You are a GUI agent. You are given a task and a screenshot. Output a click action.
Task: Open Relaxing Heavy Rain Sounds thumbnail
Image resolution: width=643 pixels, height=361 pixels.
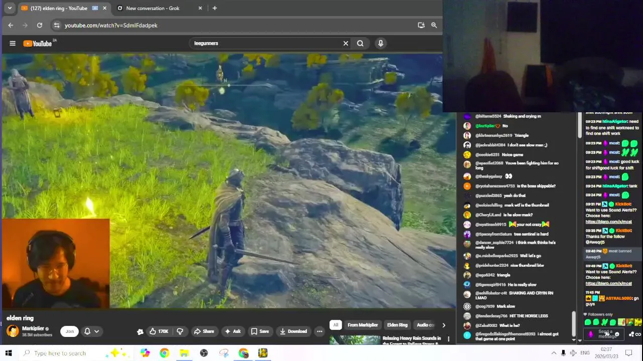pos(355,340)
